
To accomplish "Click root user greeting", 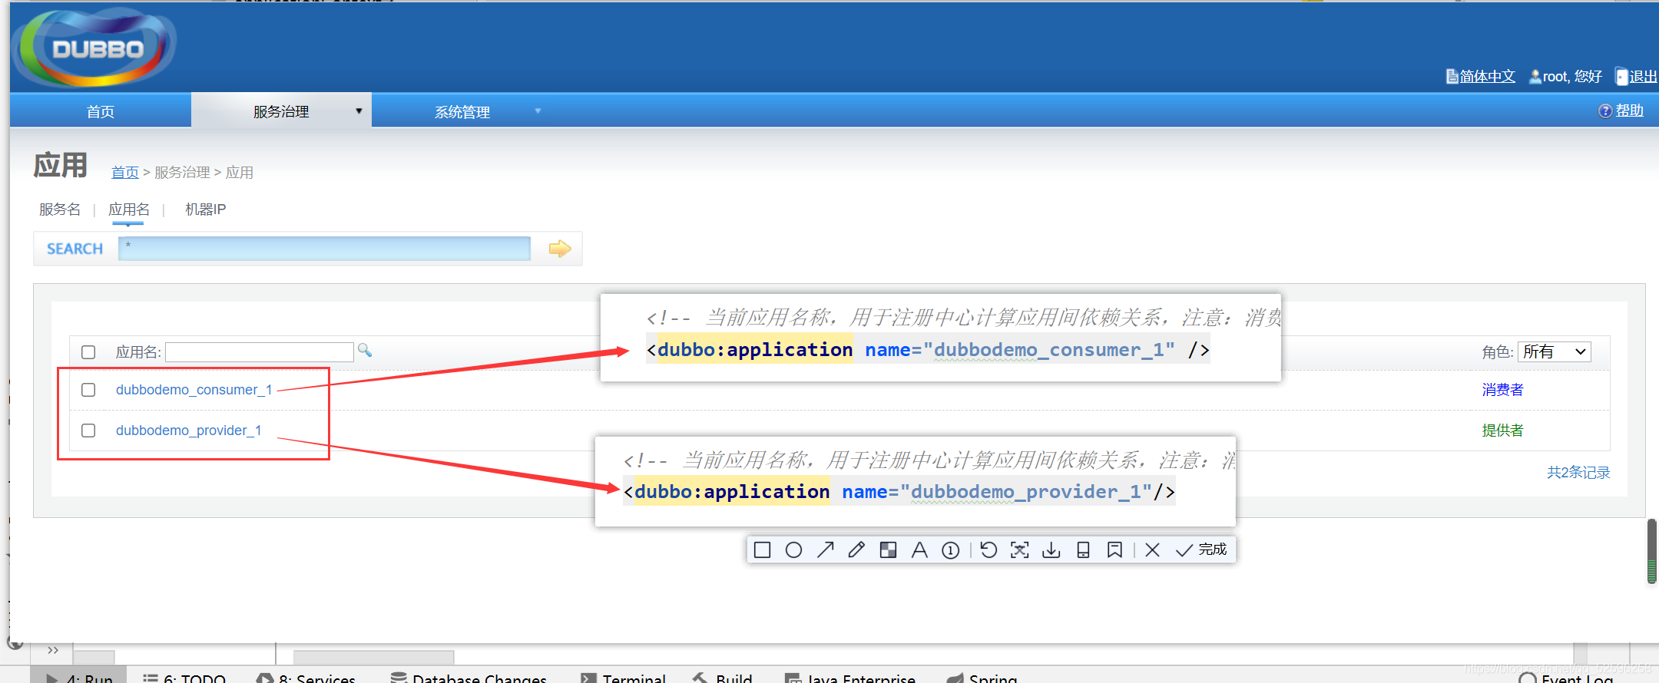I will point(1565,77).
